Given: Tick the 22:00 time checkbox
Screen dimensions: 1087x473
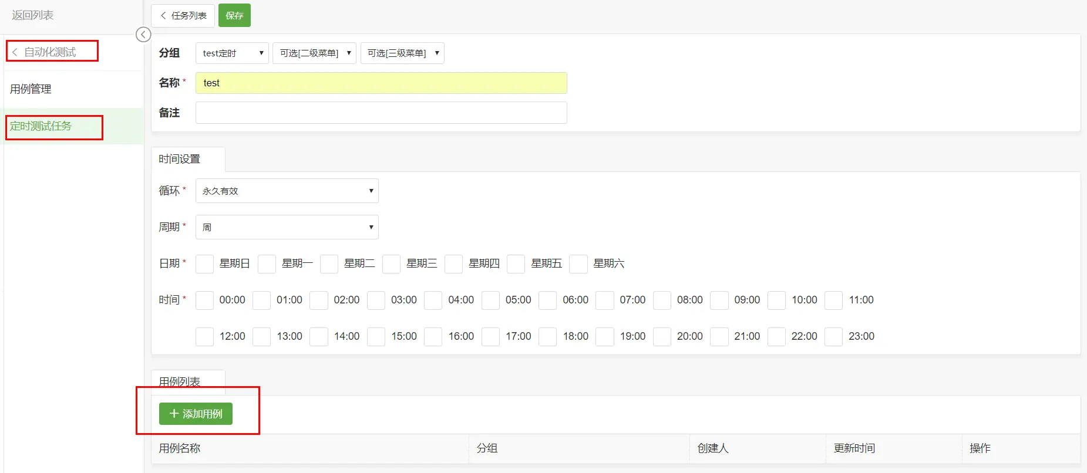Looking at the screenshot, I should [x=776, y=337].
